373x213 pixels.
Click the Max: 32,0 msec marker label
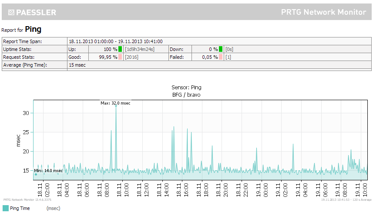[115, 103]
